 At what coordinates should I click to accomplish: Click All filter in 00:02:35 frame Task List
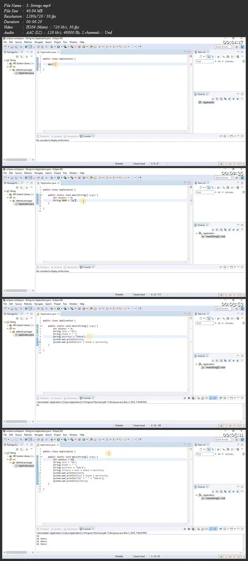[219, 192]
